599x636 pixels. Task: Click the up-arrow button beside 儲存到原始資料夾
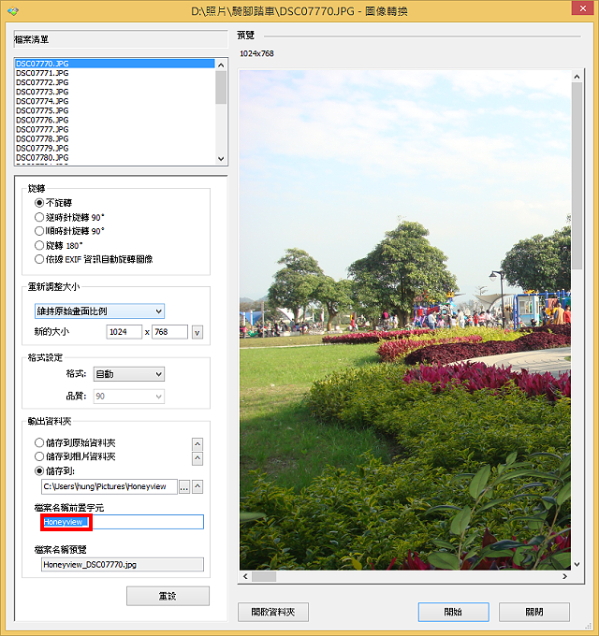tap(197, 444)
